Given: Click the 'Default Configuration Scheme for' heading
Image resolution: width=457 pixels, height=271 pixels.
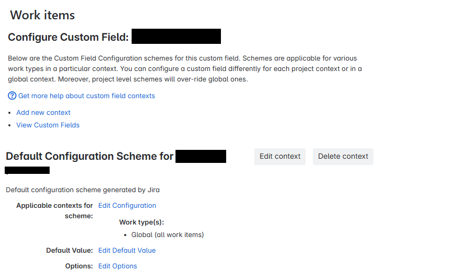Looking at the screenshot, I should coord(90,156).
